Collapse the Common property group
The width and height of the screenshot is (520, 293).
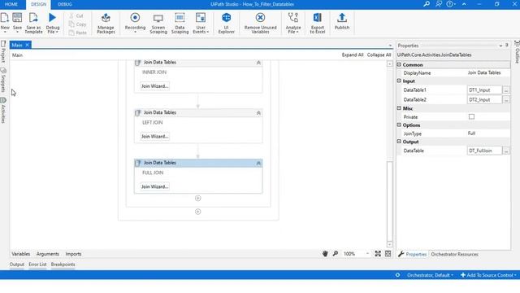(x=399, y=64)
